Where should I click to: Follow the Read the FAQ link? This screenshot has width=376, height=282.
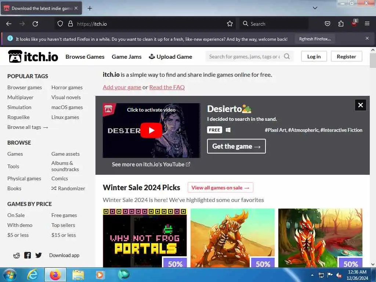click(x=167, y=87)
